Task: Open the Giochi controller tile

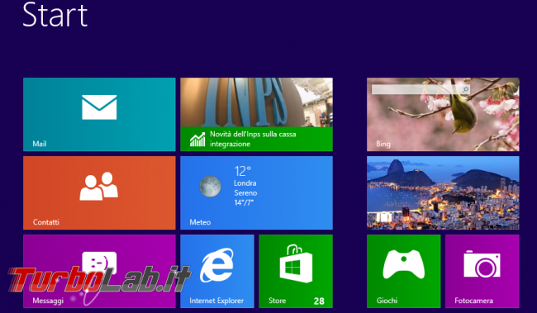Action: pyautogui.click(x=403, y=271)
